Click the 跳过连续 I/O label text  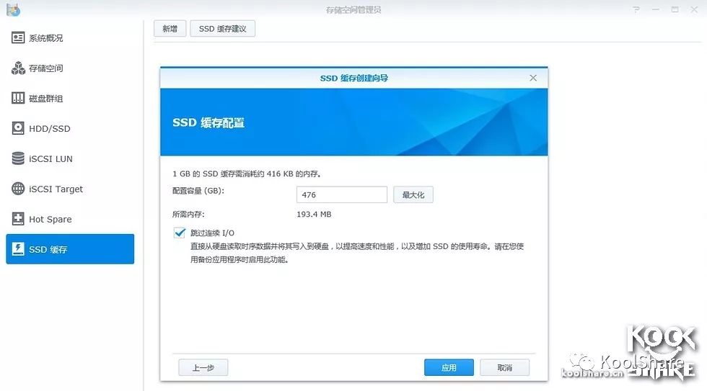point(212,233)
